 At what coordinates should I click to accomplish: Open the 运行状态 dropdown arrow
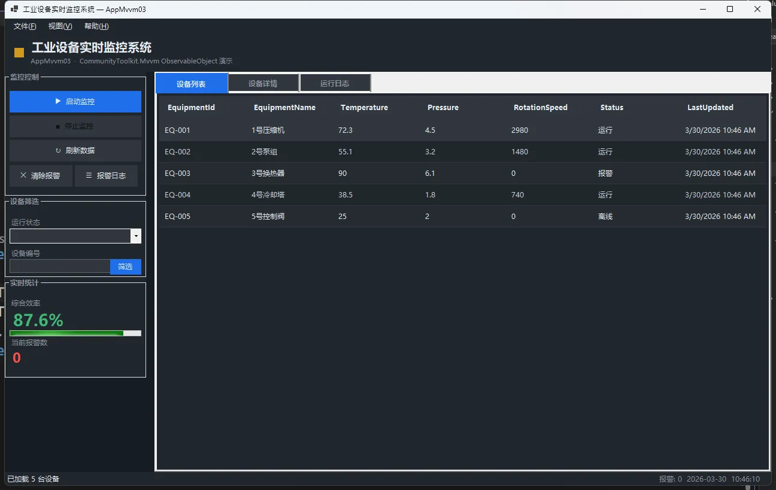pyautogui.click(x=136, y=236)
